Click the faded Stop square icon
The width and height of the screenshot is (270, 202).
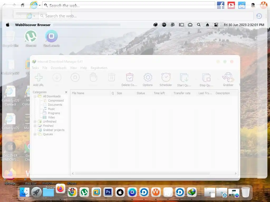(75, 78)
